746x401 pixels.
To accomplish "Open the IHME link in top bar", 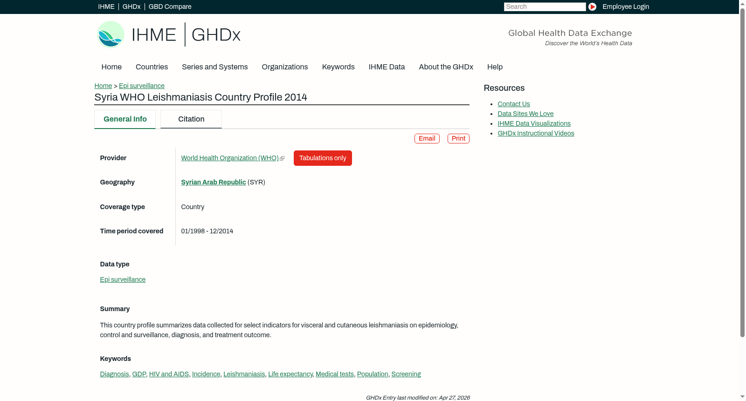I will [x=106, y=7].
